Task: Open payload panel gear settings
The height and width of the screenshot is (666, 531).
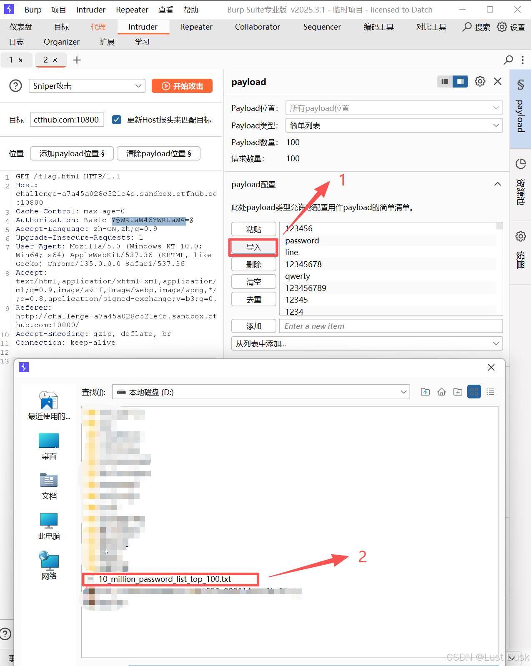Action: (480, 81)
